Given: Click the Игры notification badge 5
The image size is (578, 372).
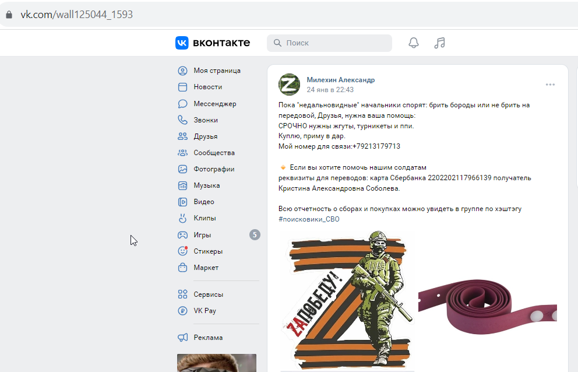Looking at the screenshot, I should 255,235.
